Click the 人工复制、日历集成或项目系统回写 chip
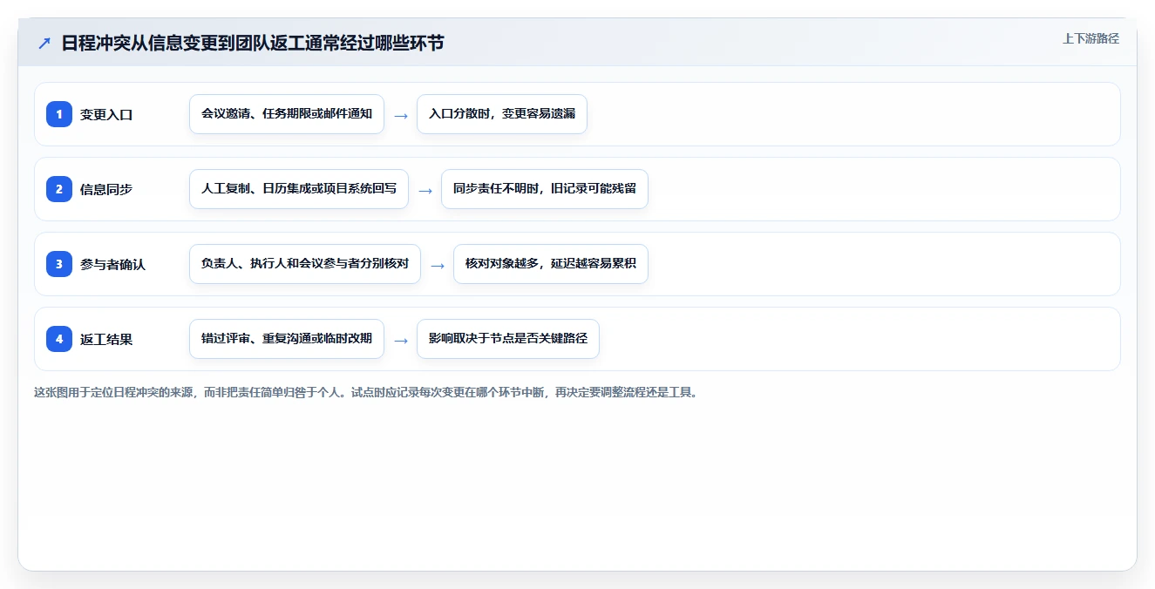Viewport: 1155px width, 589px height. 299,189
